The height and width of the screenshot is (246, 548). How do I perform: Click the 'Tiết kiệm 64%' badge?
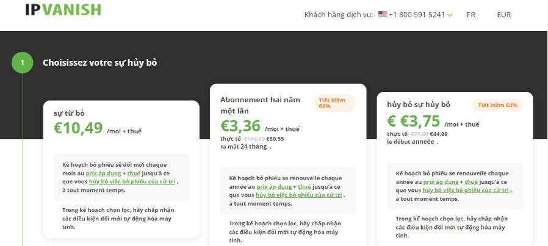497,105
